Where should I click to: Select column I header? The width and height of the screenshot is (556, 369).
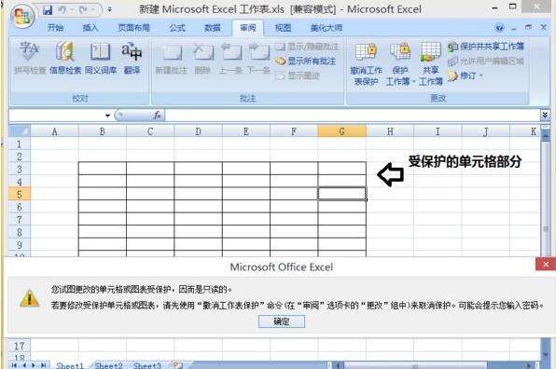pyautogui.click(x=438, y=131)
